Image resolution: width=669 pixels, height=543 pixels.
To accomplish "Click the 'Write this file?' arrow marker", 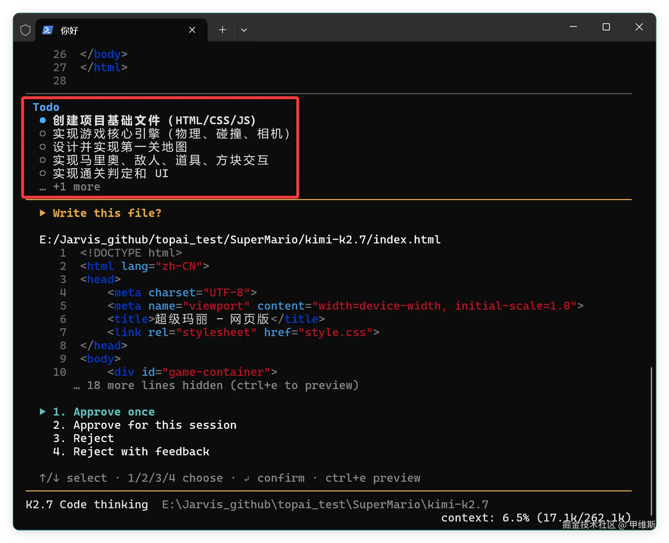I will click(43, 213).
